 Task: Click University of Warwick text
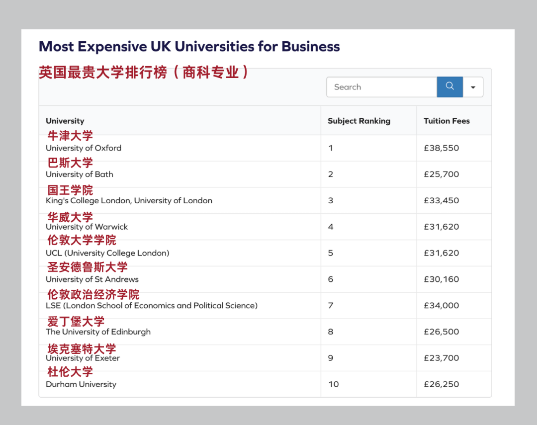[x=87, y=227]
